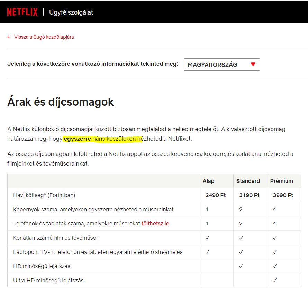Click the Ultra HD minőségű lejátszás row label
Screen dimensions: 308x292
pyautogui.click(x=48, y=280)
